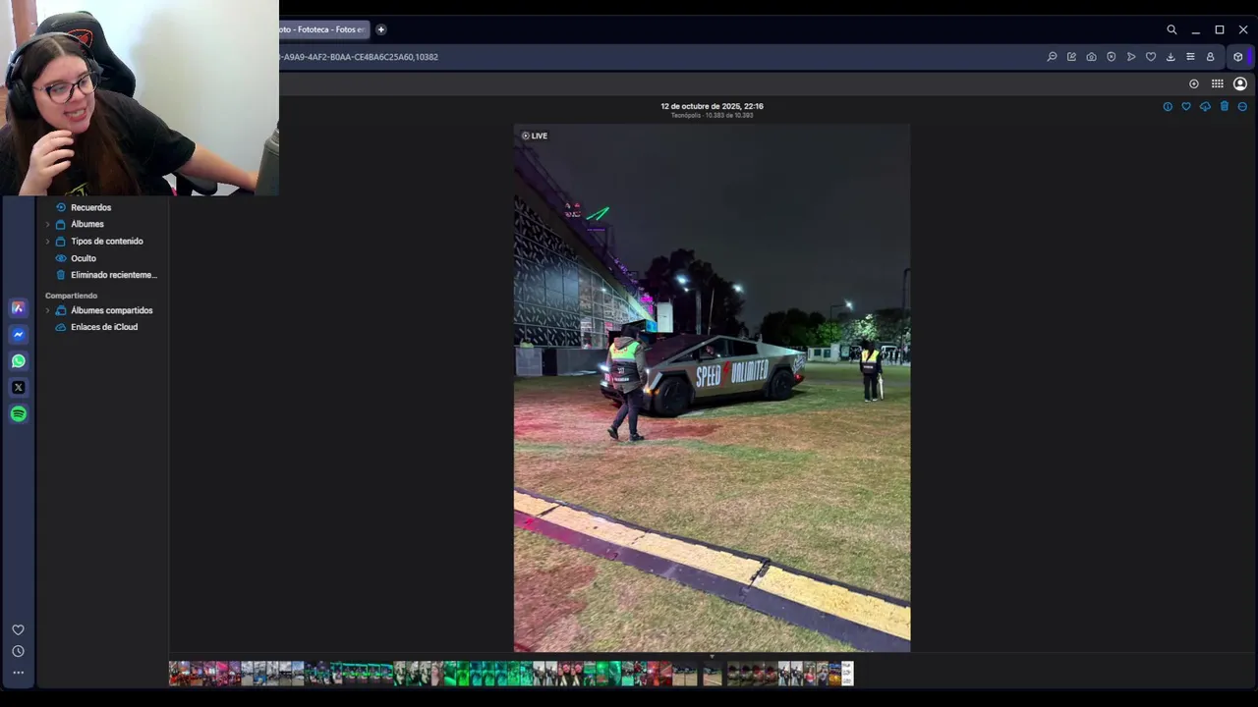Take a snapshot with the camera icon

pos(1091,57)
